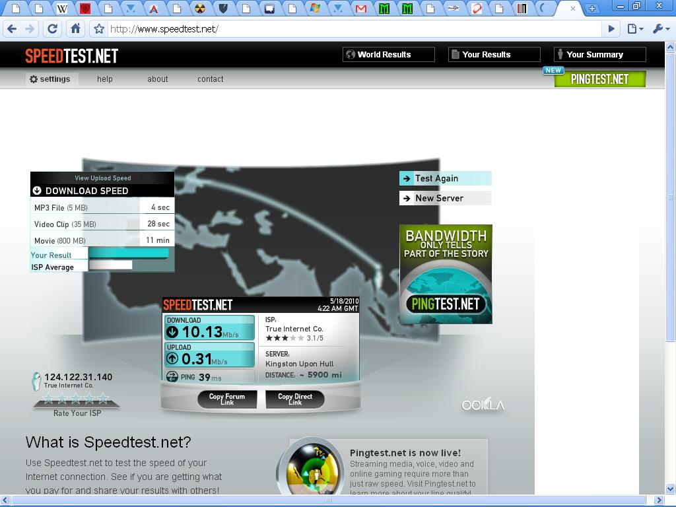Click Test Again
This screenshot has width=676, height=507.
[x=445, y=178]
